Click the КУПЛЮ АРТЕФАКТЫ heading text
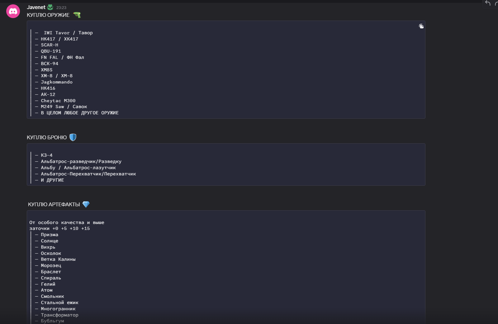 click(54, 204)
